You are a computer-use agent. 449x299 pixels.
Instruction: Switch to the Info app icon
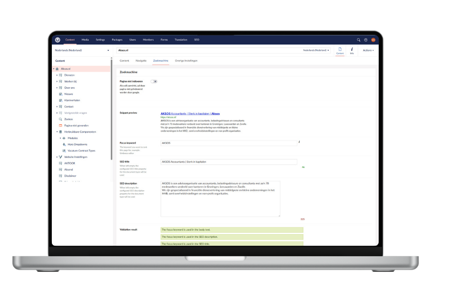coord(352,49)
